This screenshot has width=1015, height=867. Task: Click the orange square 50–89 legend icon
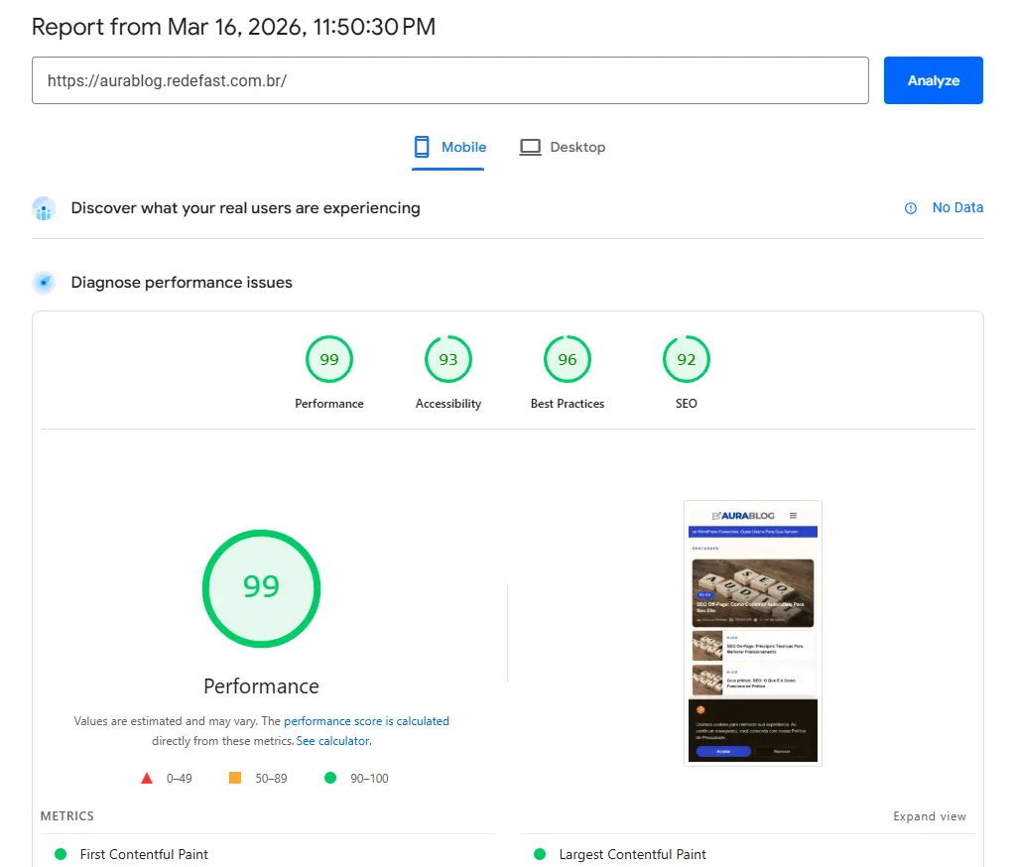click(235, 778)
